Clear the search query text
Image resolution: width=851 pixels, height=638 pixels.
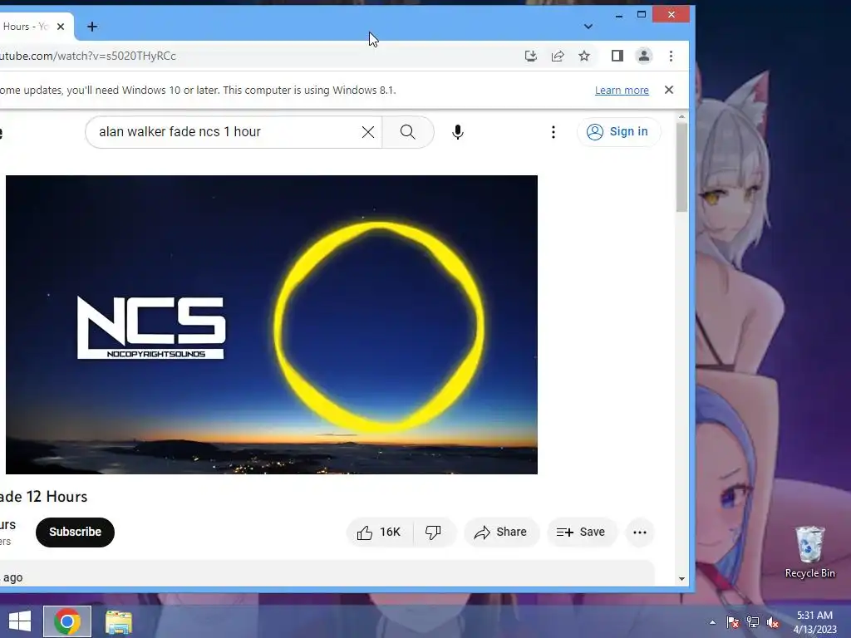[368, 132]
